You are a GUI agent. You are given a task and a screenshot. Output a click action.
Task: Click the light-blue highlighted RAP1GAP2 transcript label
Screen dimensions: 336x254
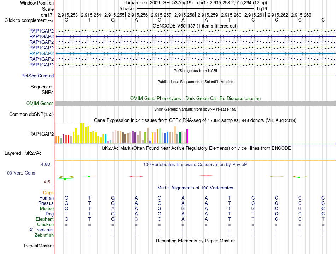(x=42, y=53)
